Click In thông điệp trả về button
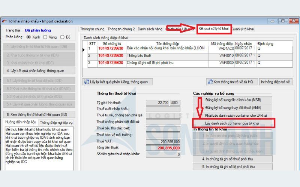300x187 pixels. 276,82
